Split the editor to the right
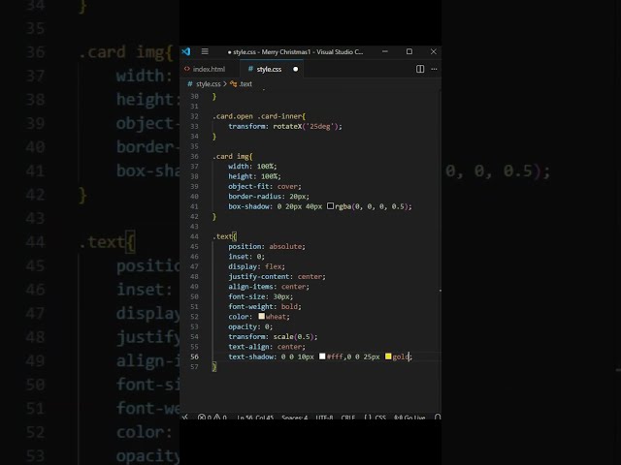 tap(420, 69)
